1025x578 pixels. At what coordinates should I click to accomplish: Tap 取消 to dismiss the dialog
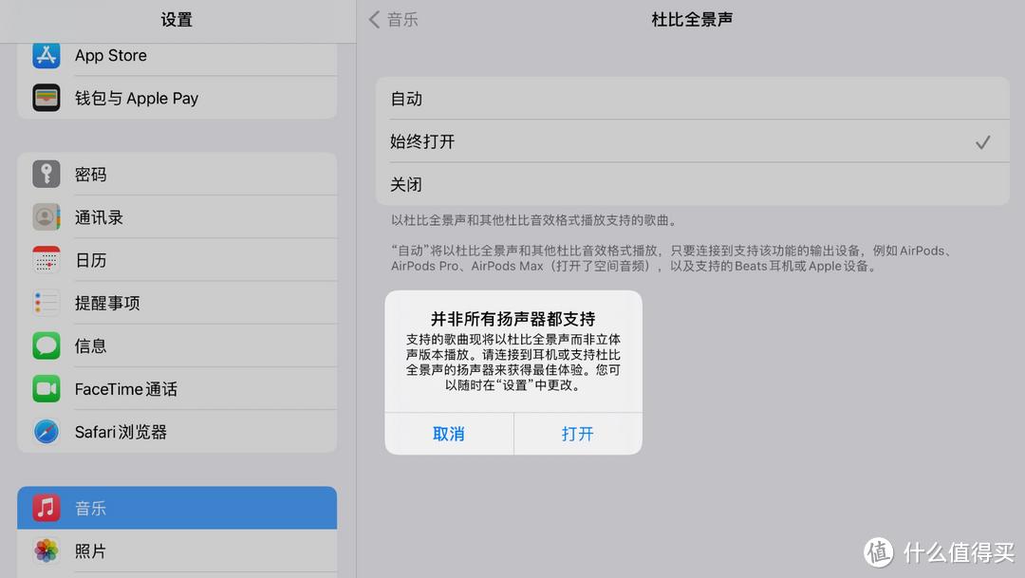coord(448,434)
